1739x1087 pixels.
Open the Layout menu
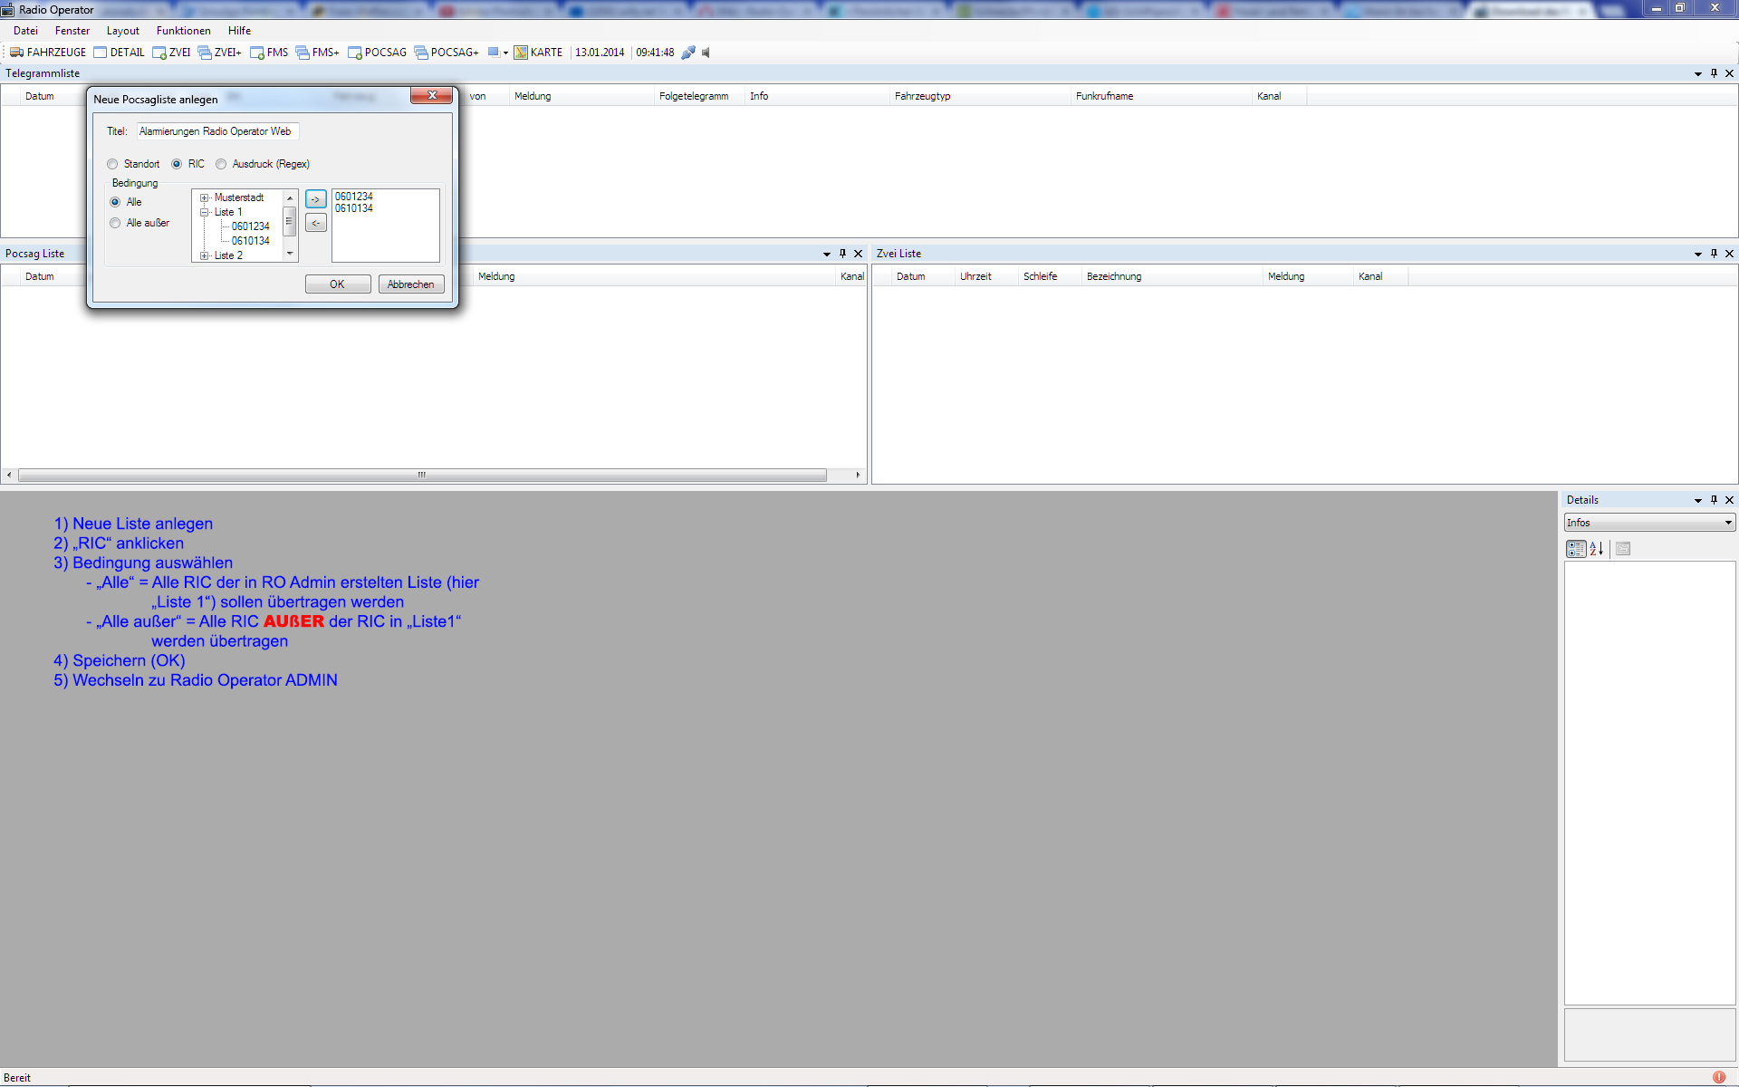click(123, 31)
